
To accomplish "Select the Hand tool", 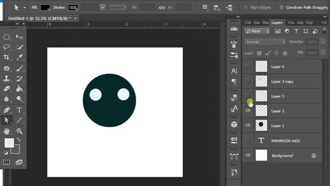I will [x=7, y=131].
